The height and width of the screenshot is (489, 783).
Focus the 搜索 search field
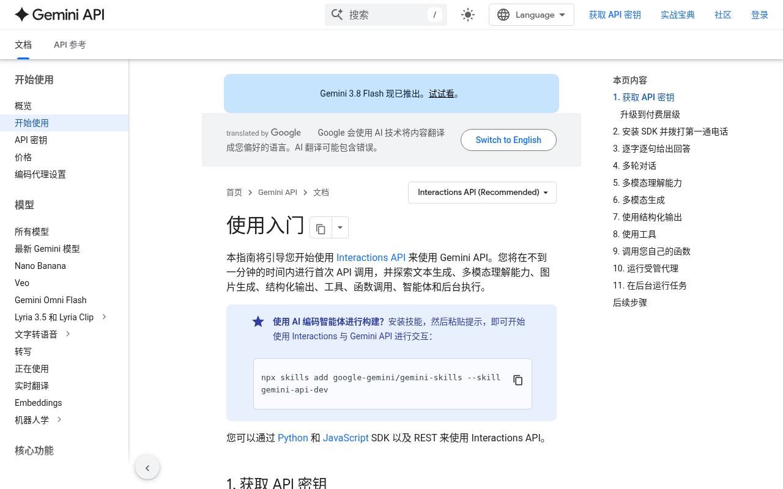[x=386, y=15]
